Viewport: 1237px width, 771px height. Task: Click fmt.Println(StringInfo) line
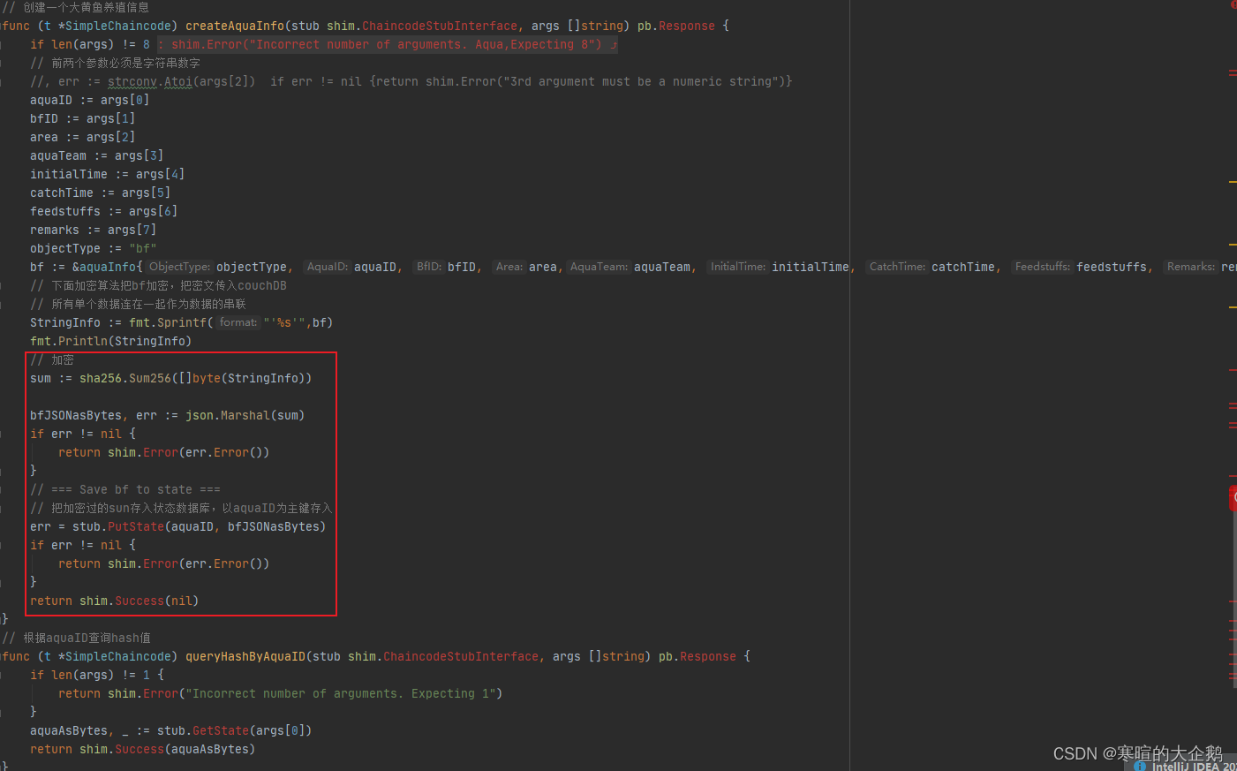(110, 341)
